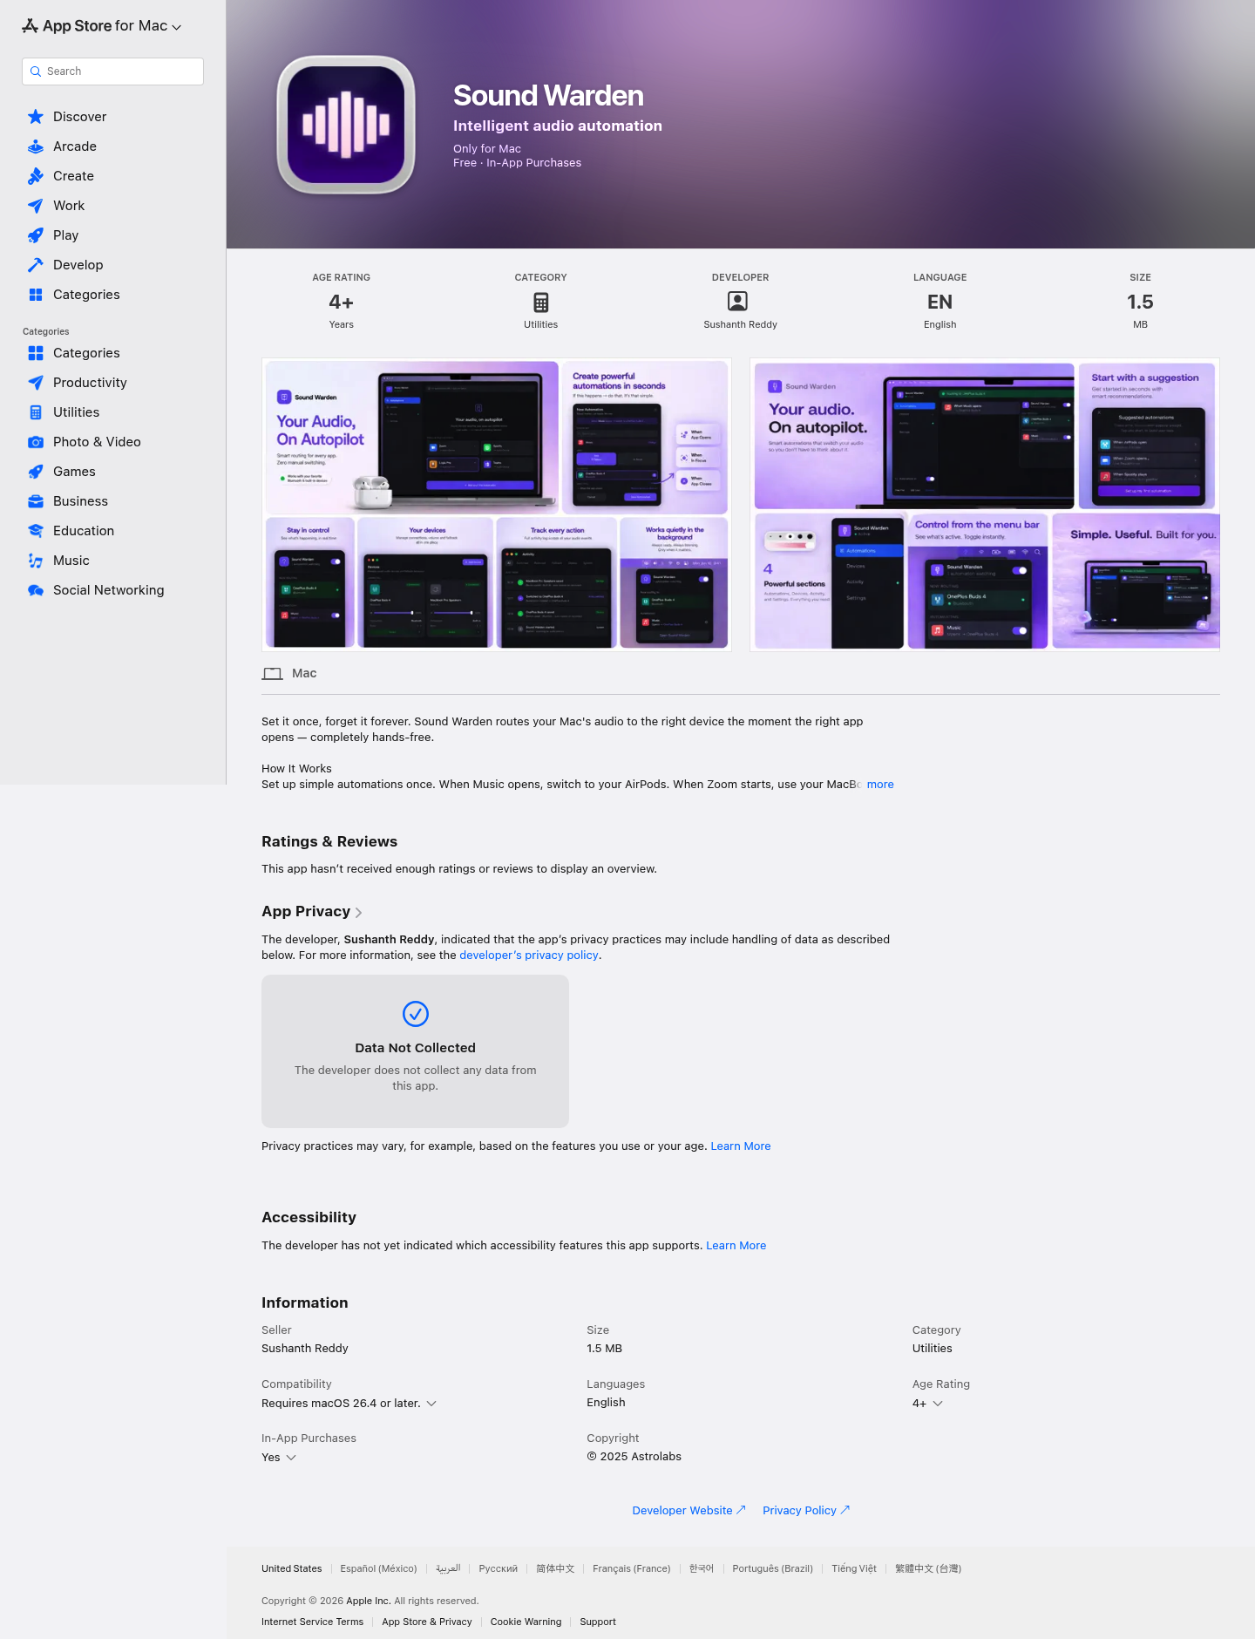The height and width of the screenshot is (1639, 1255).
Task: Click the Cookie Warning footer link
Action: coord(526,1622)
